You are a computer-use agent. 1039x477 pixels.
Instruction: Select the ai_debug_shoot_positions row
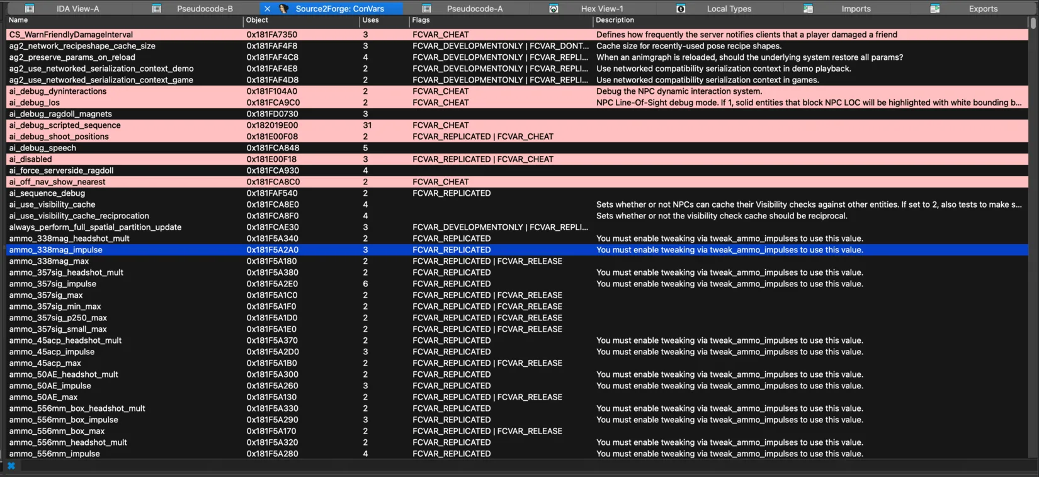pyautogui.click(x=517, y=137)
